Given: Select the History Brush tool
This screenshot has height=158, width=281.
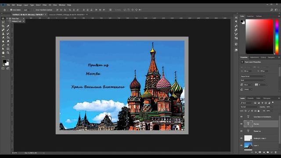Looking at the screenshot, I should (8, 34).
